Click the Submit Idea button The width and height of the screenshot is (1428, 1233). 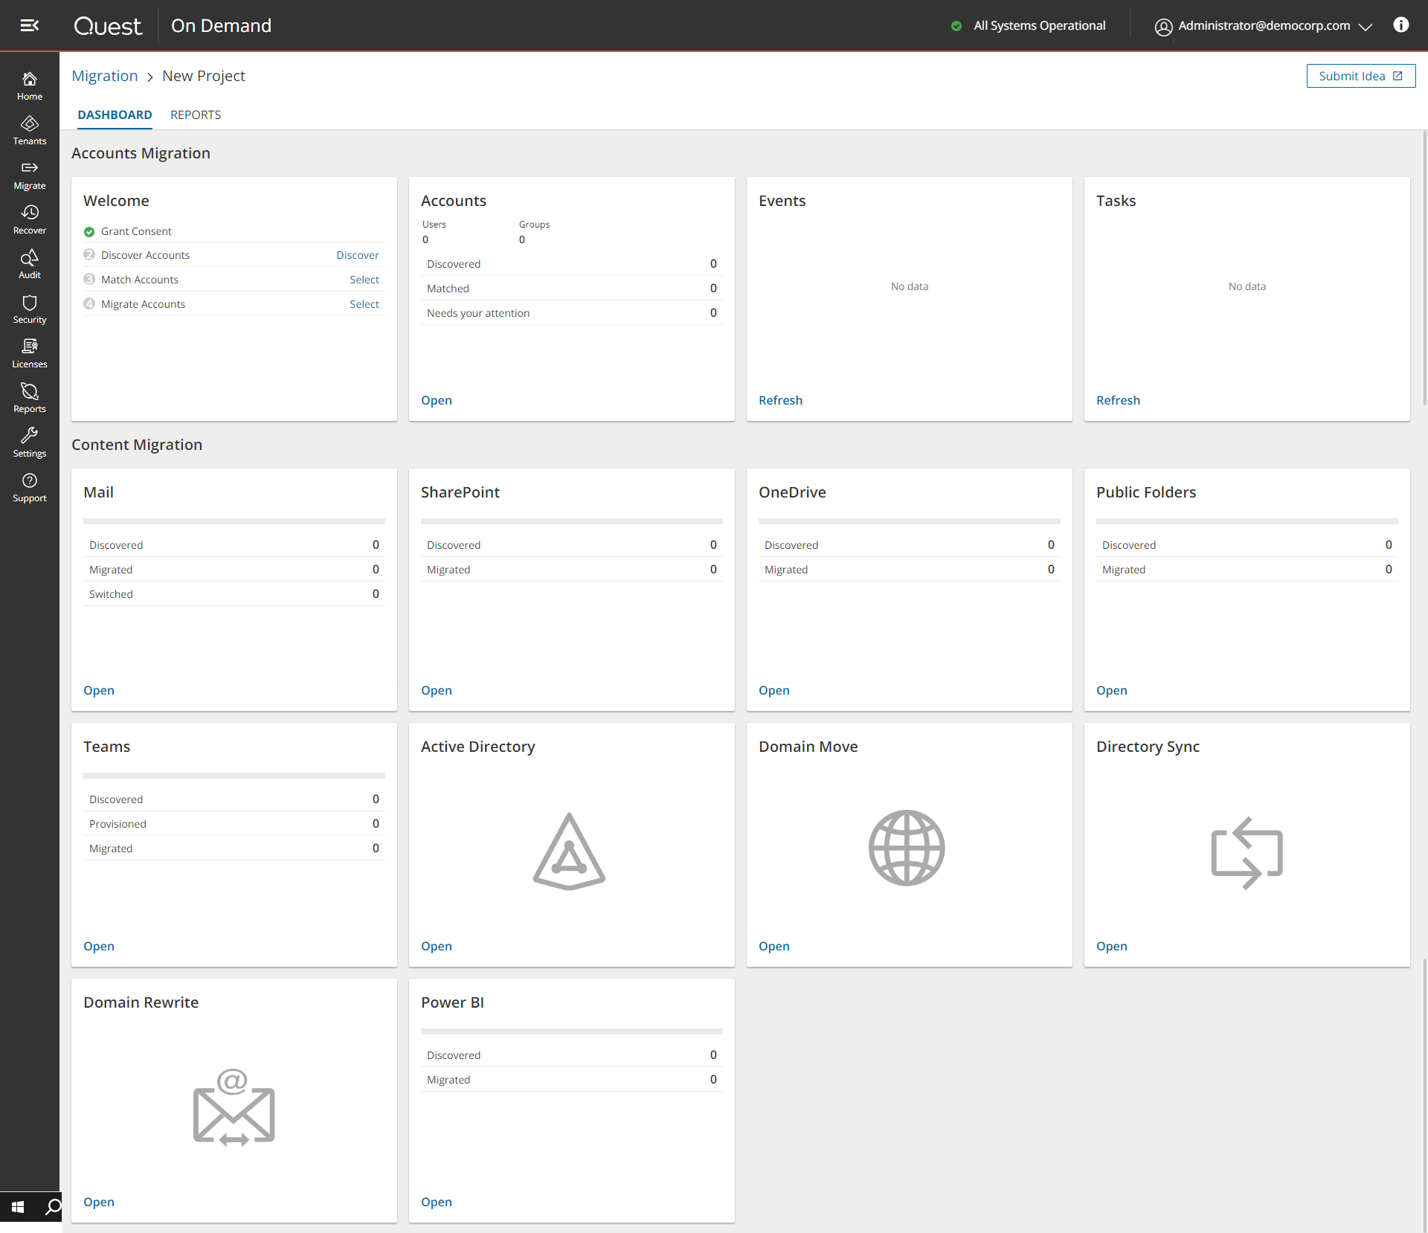tap(1360, 76)
